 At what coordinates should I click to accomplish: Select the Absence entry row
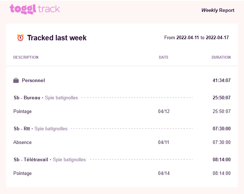click(x=122, y=142)
